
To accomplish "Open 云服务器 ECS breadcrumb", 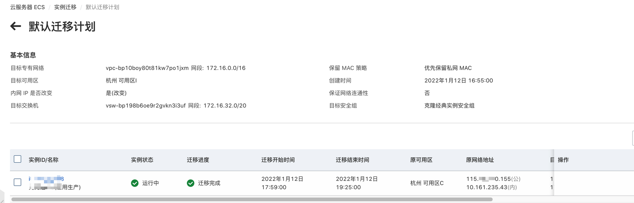I will click(x=27, y=7).
